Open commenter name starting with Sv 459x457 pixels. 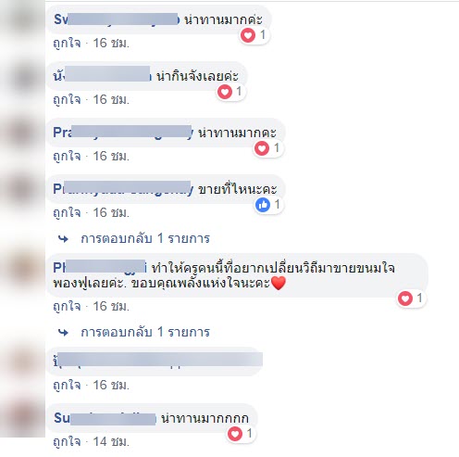pos(117,19)
